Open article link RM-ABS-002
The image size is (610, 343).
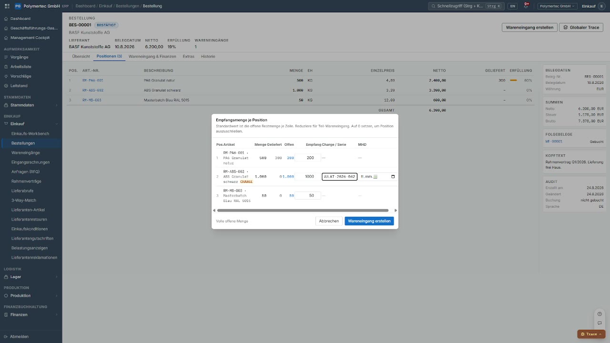(x=92, y=90)
